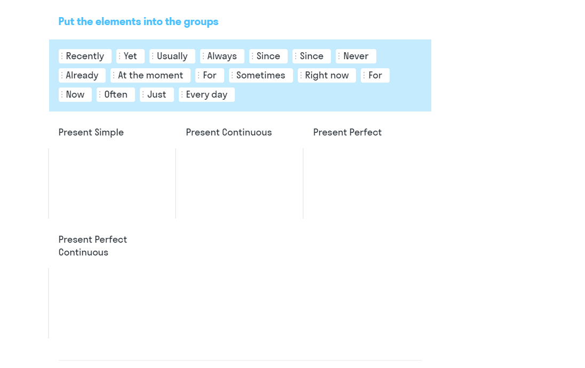Pick the 'Often' chip
This screenshot has height=368, width=585.
pyautogui.click(x=116, y=95)
